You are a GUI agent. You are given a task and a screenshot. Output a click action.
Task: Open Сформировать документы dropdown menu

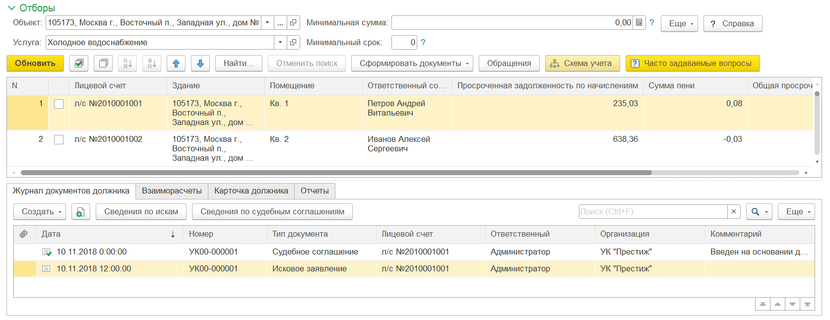tap(412, 64)
